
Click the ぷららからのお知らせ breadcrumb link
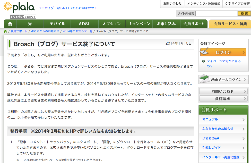[45, 31]
